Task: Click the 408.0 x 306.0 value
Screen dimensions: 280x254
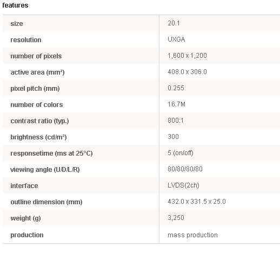Action: [x=187, y=72]
